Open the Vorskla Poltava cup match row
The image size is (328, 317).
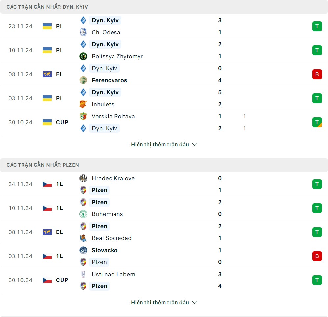164,122
